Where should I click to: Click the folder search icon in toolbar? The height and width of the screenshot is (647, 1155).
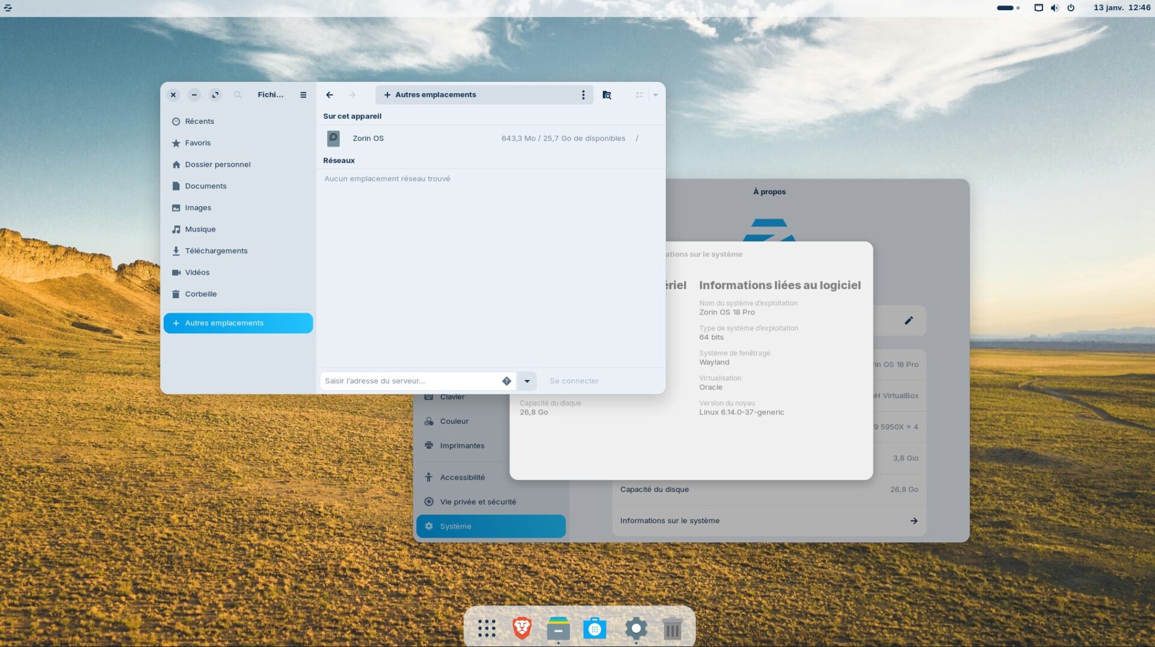pyautogui.click(x=607, y=95)
